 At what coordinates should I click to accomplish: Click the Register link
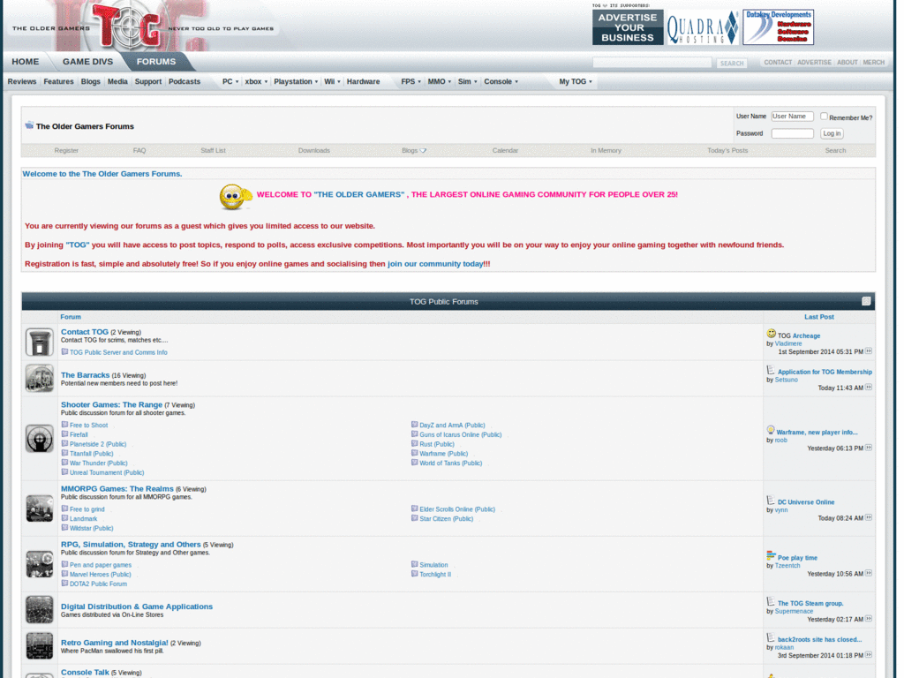click(x=66, y=150)
